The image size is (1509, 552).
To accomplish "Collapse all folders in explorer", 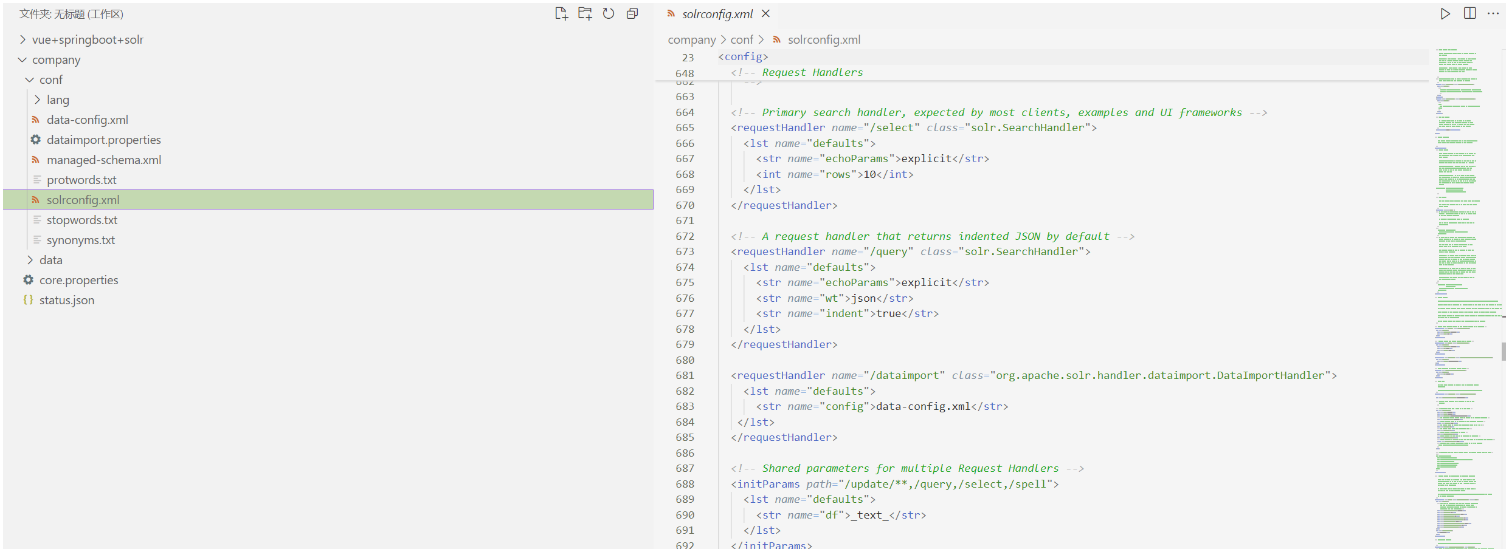I will point(632,14).
